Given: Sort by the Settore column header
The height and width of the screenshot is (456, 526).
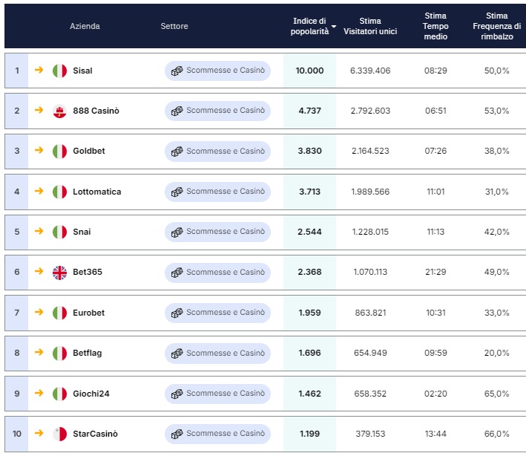Looking at the screenshot, I should click(174, 26).
